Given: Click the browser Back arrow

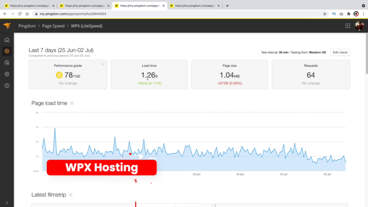Looking at the screenshot, I should tap(5, 14).
